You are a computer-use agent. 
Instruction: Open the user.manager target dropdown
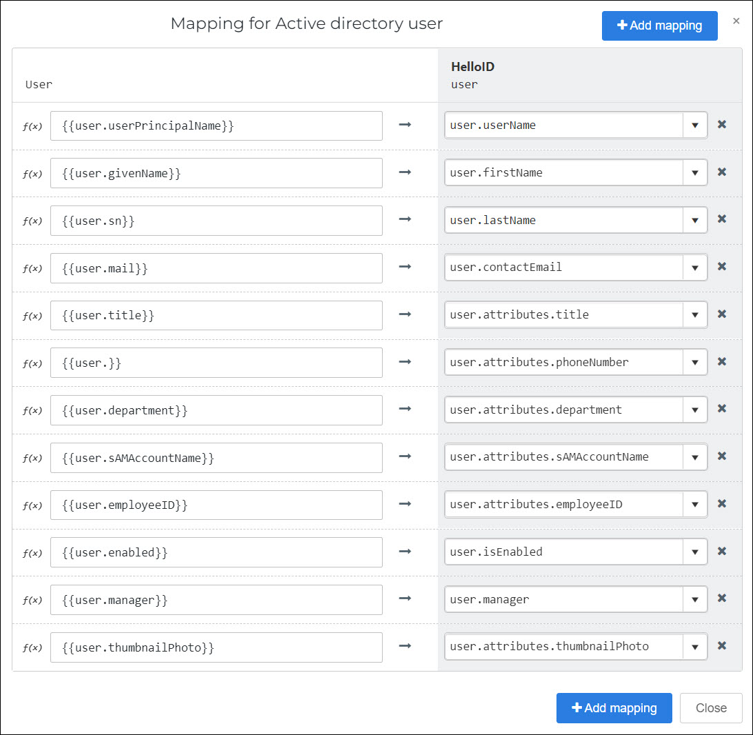tap(695, 600)
